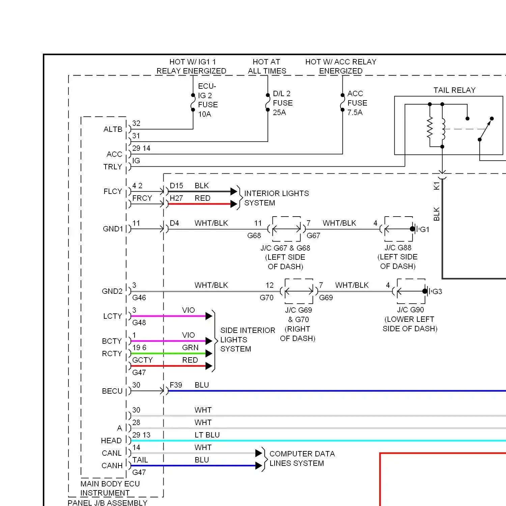Viewport: 506px width, 506px height.
Task: Click the 'LT BLU' wire color label
Action: pyautogui.click(x=207, y=435)
